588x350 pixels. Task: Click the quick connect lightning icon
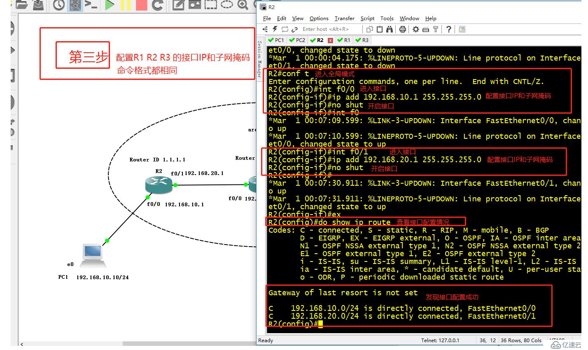(x=275, y=29)
